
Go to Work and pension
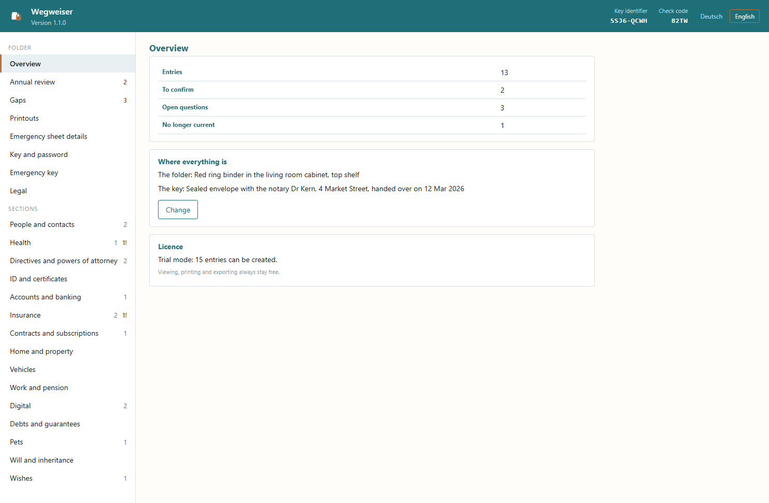(x=67, y=387)
